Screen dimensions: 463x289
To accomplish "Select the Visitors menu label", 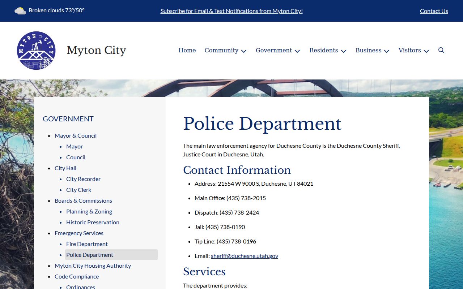I will point(410,50).
